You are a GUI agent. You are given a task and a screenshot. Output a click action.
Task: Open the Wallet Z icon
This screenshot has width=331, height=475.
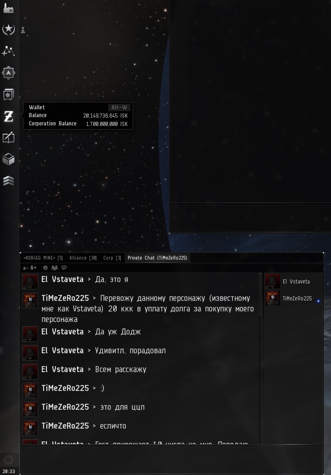(8, 116)
